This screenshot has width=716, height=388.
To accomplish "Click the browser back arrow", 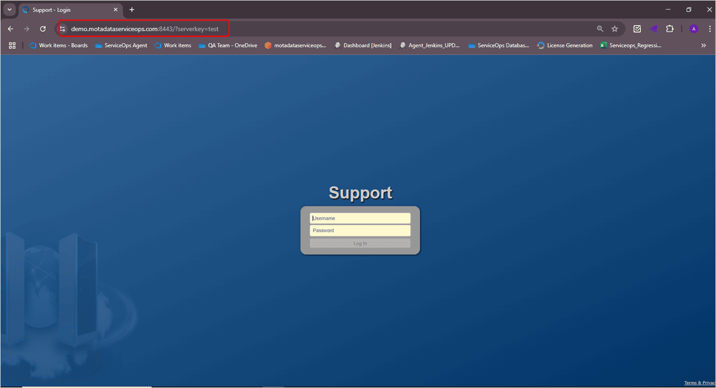I will 10,29.
